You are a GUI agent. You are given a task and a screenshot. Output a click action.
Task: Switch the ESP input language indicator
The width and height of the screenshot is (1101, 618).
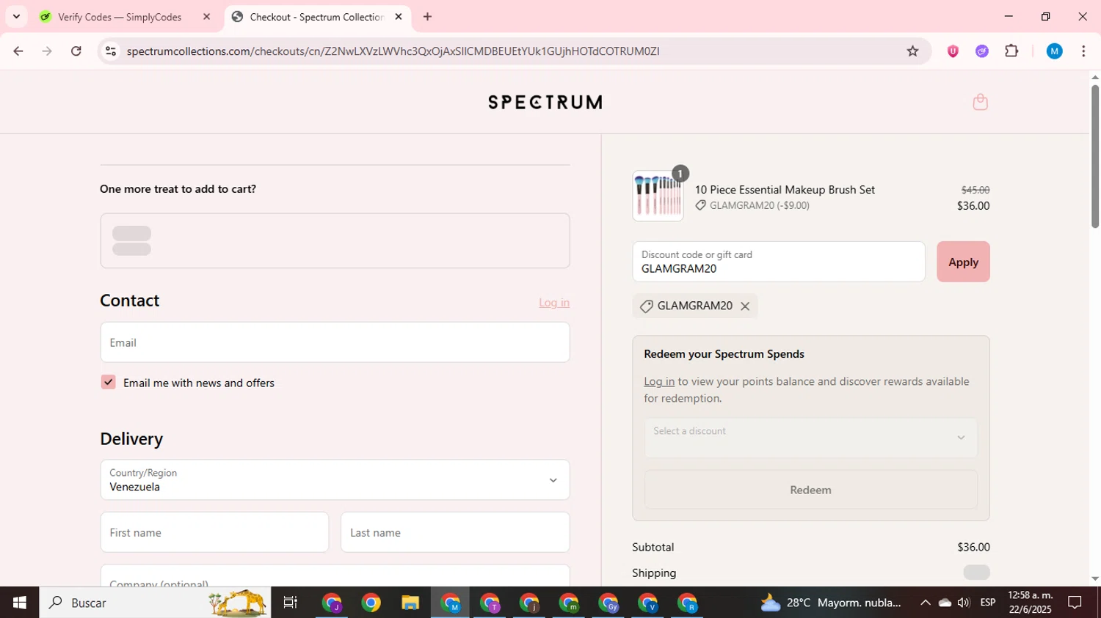tap(988, 603)
